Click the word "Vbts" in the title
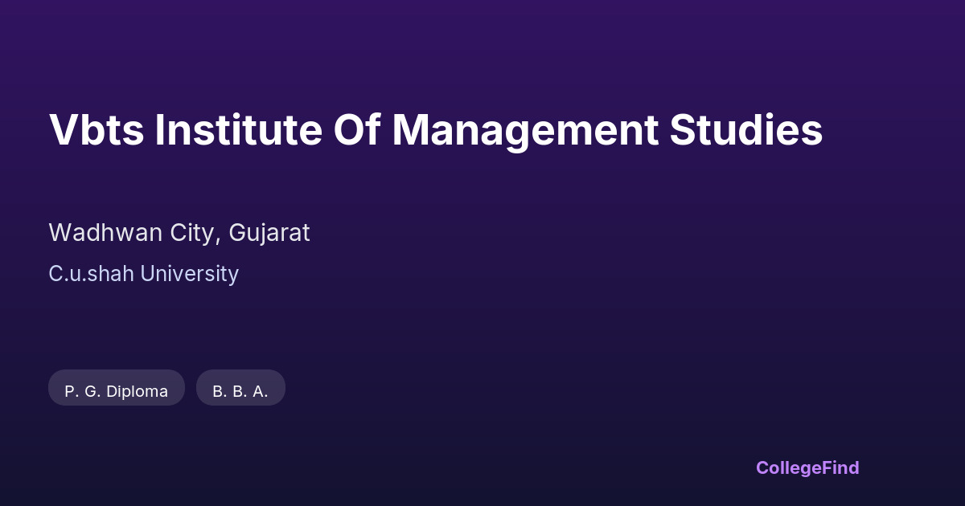965x506 pixels. (x=96, y=130)
